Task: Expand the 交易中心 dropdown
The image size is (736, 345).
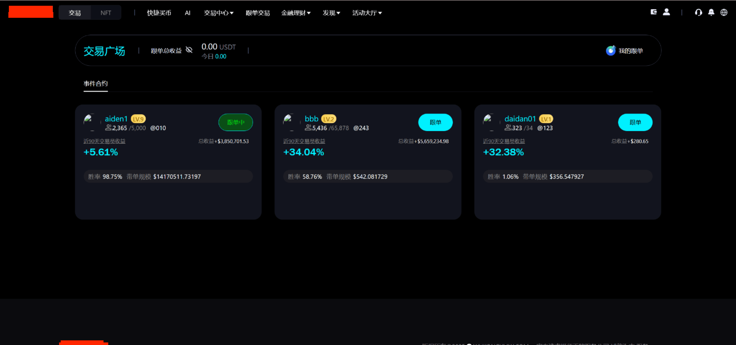Action: click(x=218, y=13)
